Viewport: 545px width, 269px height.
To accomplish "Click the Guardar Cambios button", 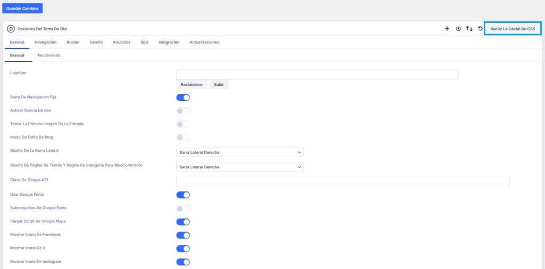I will coord(22,8).
